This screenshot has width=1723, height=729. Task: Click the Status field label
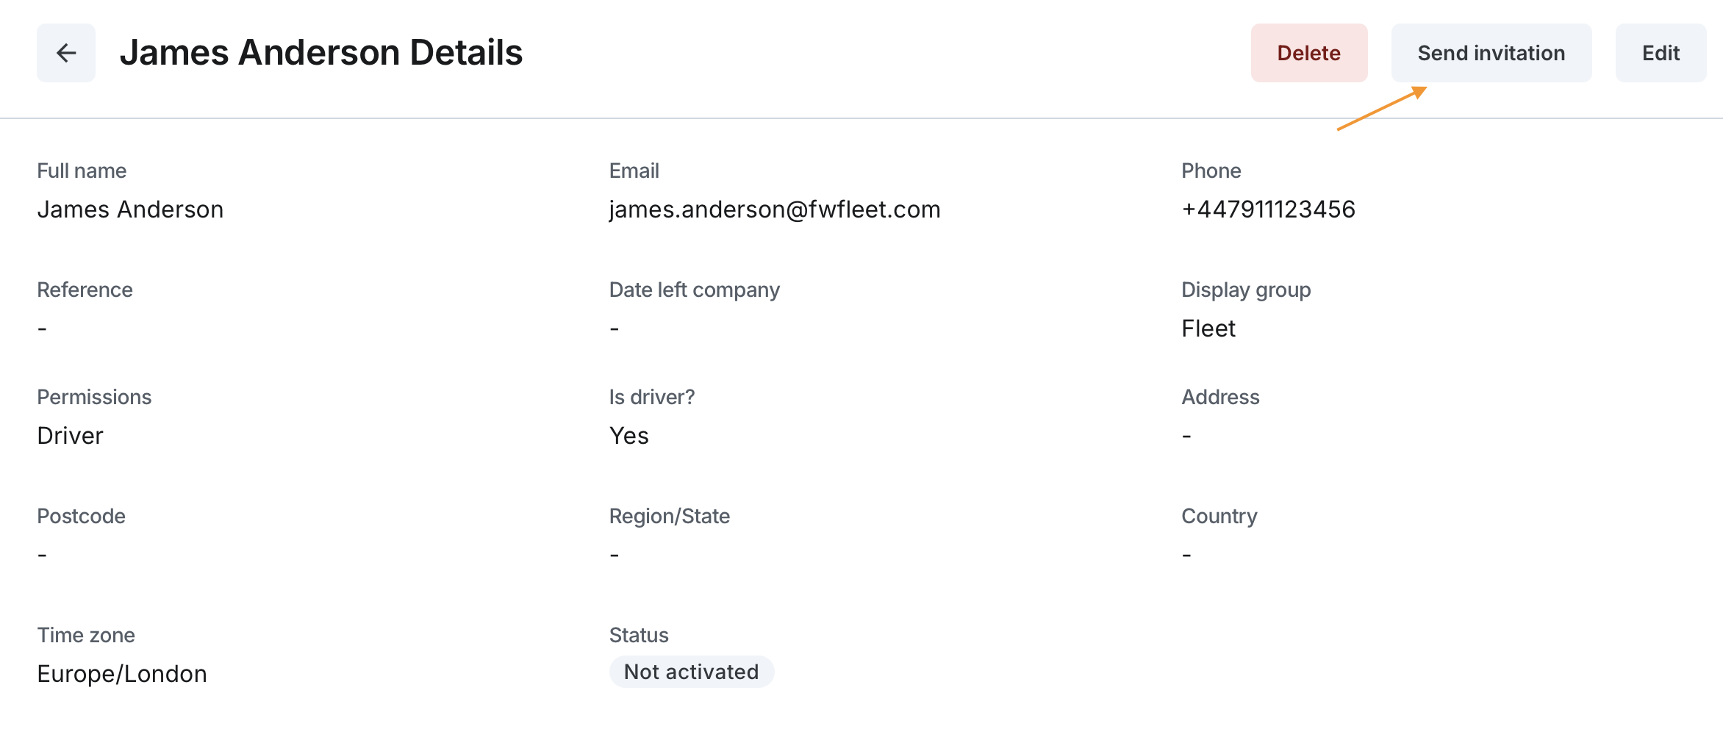tap(639, 635)
